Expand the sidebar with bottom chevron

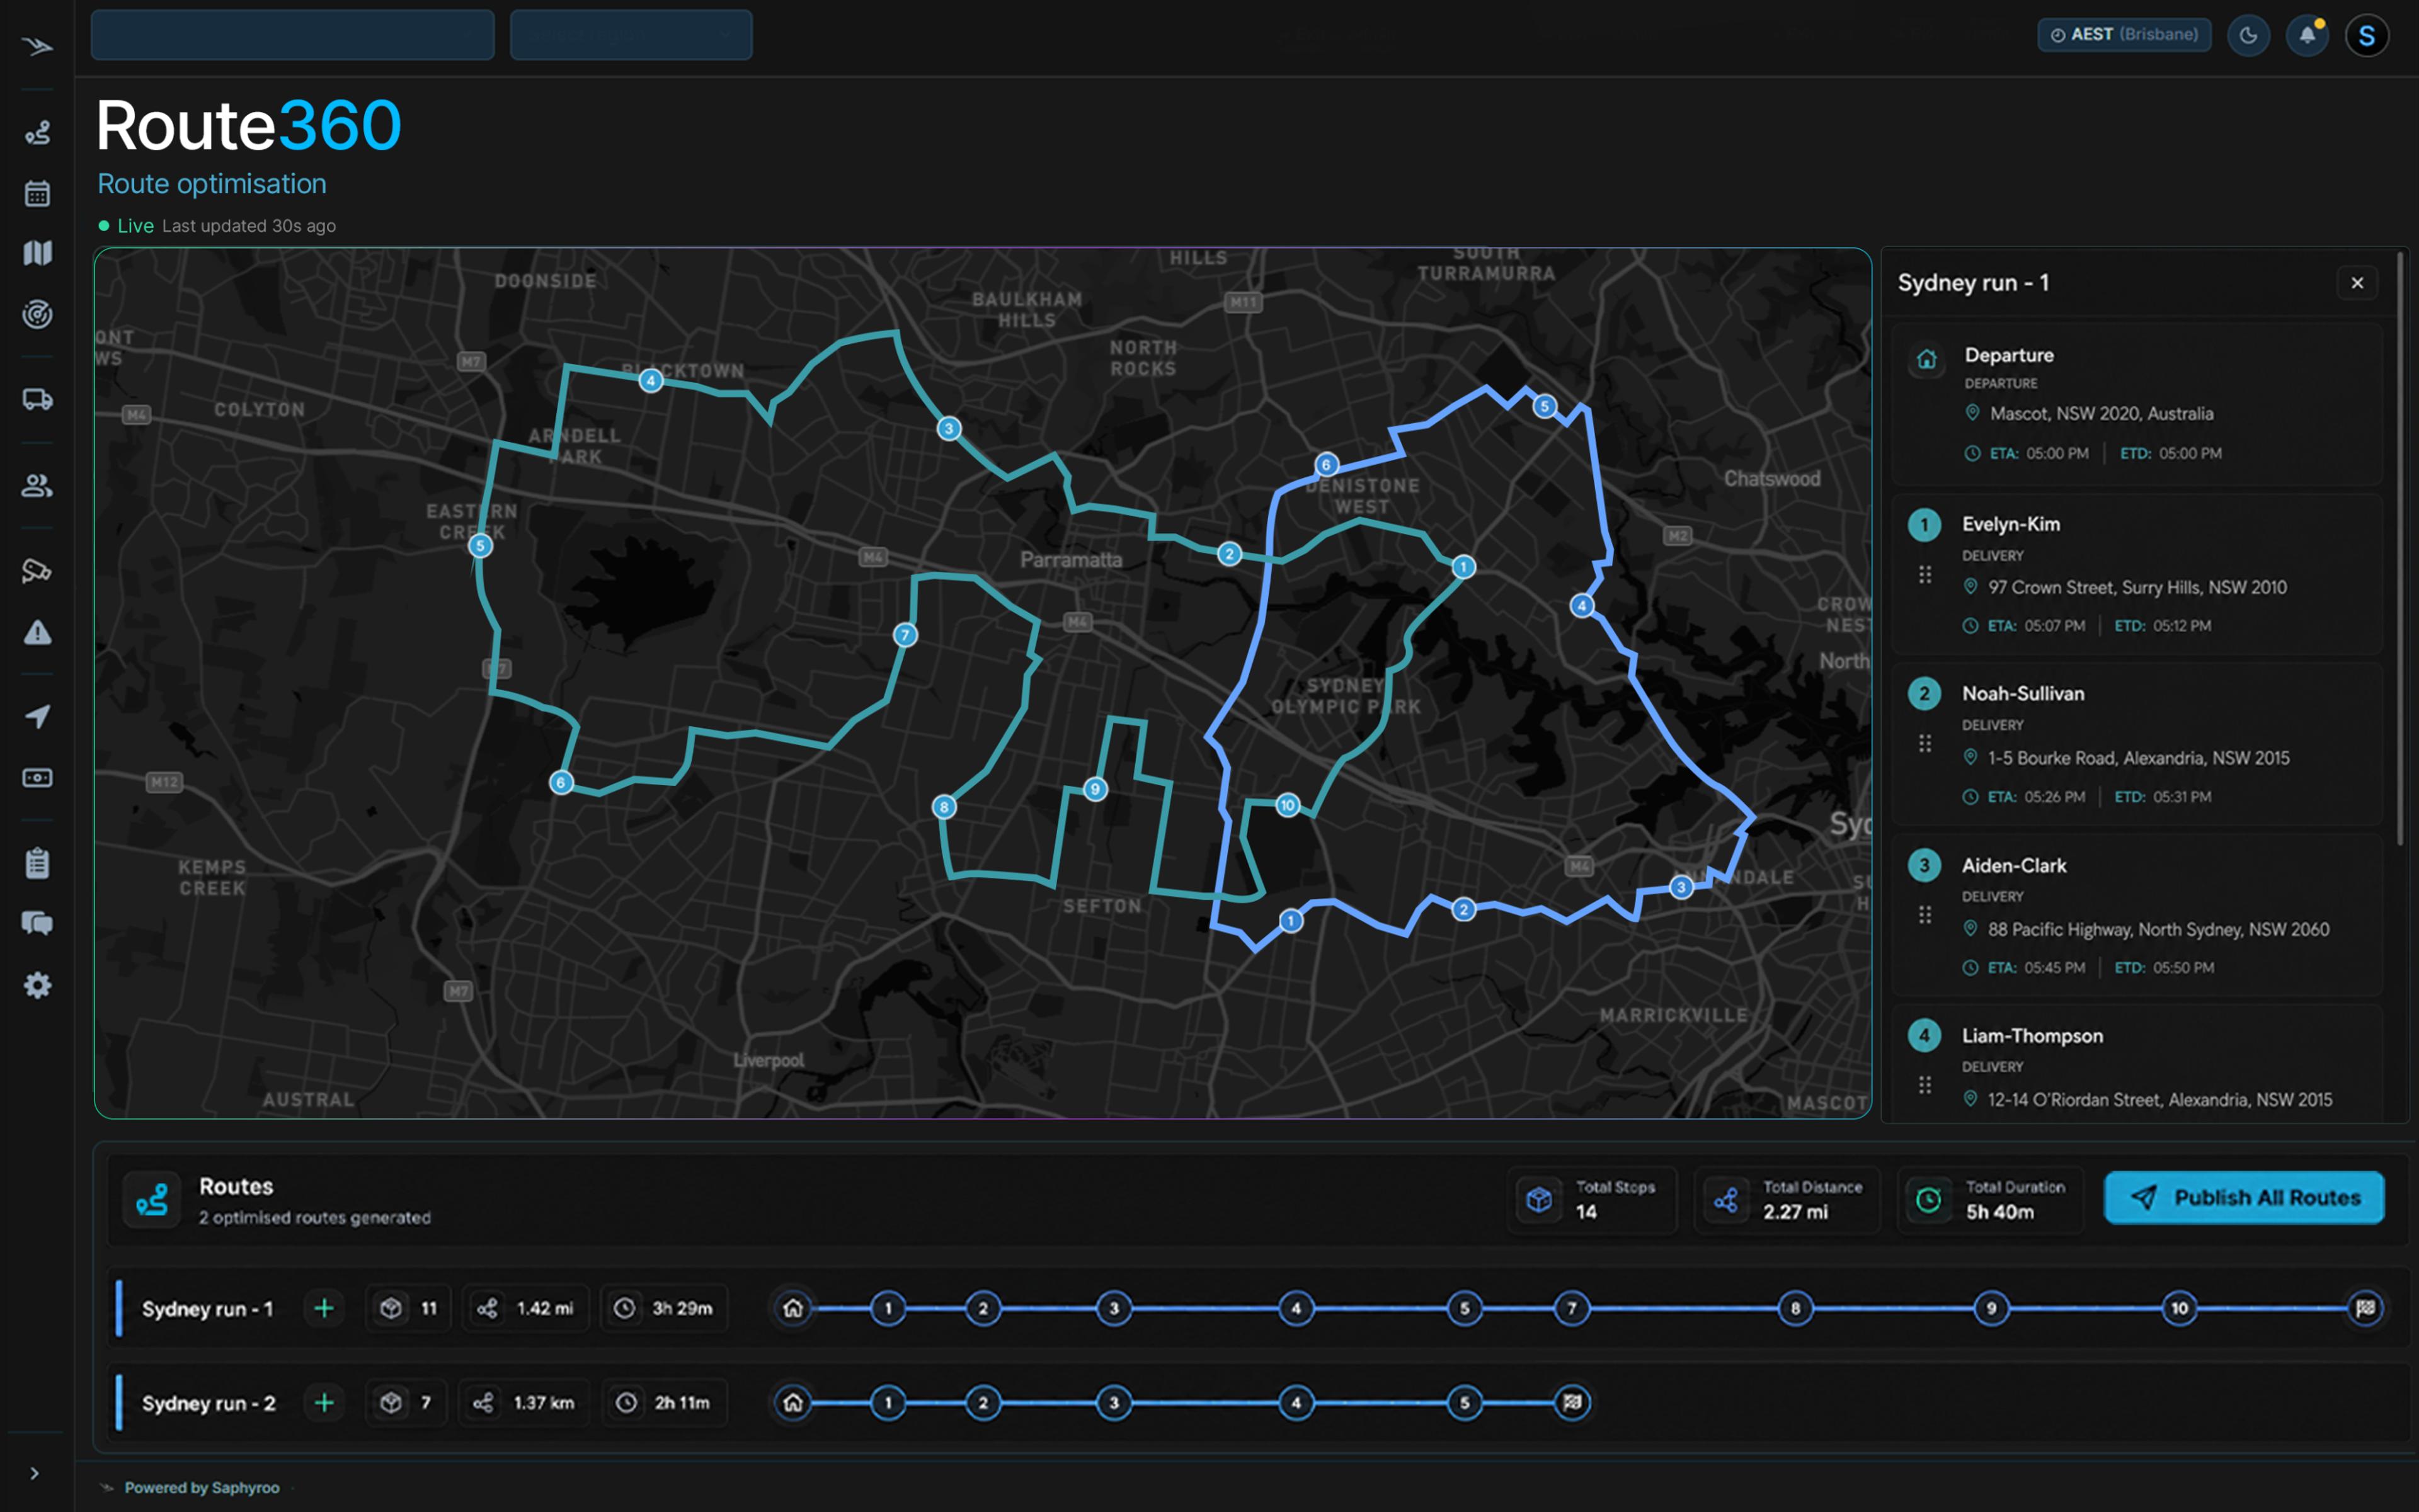click(x=35, y=1473)
